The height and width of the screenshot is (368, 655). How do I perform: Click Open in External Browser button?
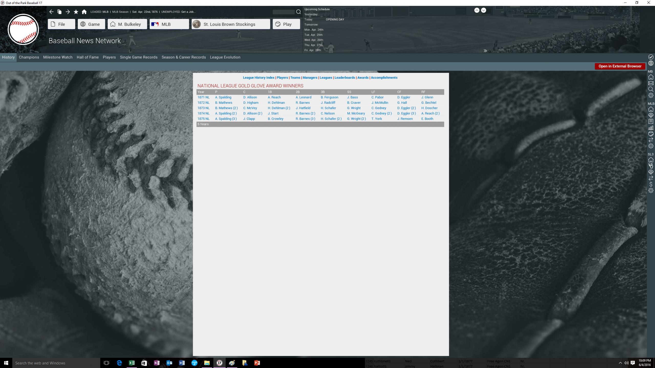[x=620, y=66]
